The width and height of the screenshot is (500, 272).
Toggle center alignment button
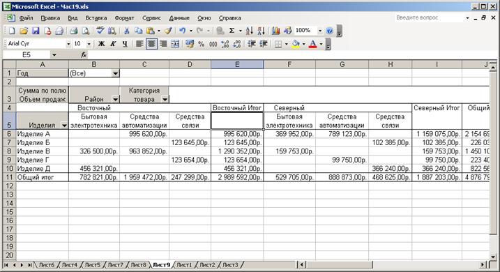[151, 44]
